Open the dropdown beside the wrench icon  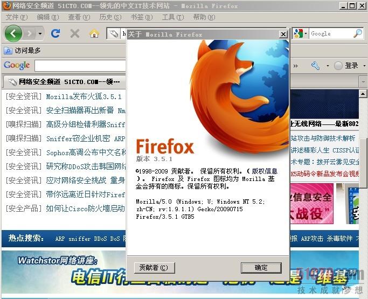328,66
